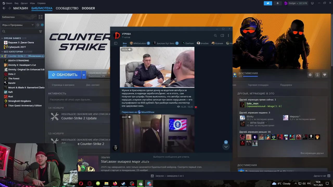Viewport: 333px width, 187px height.
Task: Select Dota 2 in library list
Action: [x=12, y=74]
